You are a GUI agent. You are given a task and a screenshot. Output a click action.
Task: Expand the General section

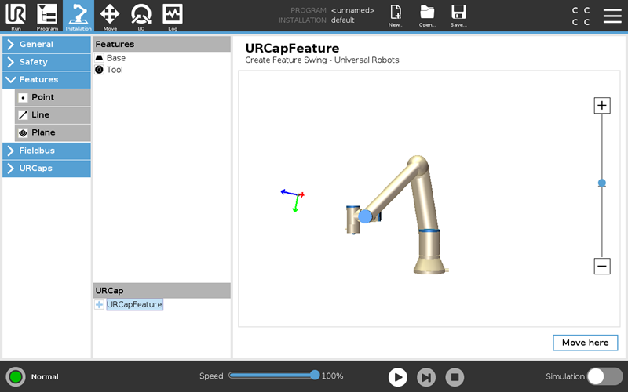(x=46, y=45)
